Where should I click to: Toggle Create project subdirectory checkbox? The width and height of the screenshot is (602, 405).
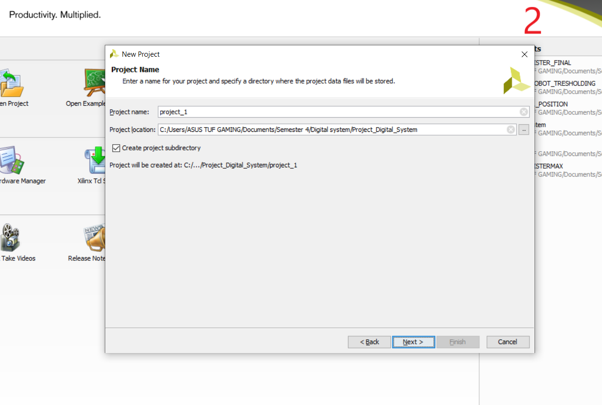click(116, 148)
